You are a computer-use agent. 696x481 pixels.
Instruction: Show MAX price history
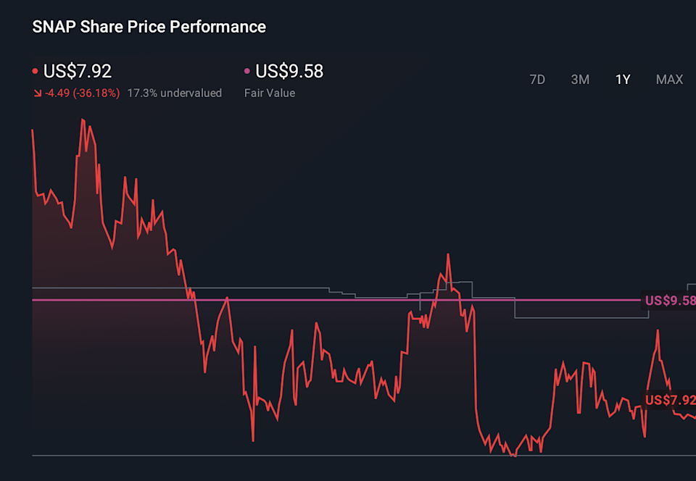(669, 80)
